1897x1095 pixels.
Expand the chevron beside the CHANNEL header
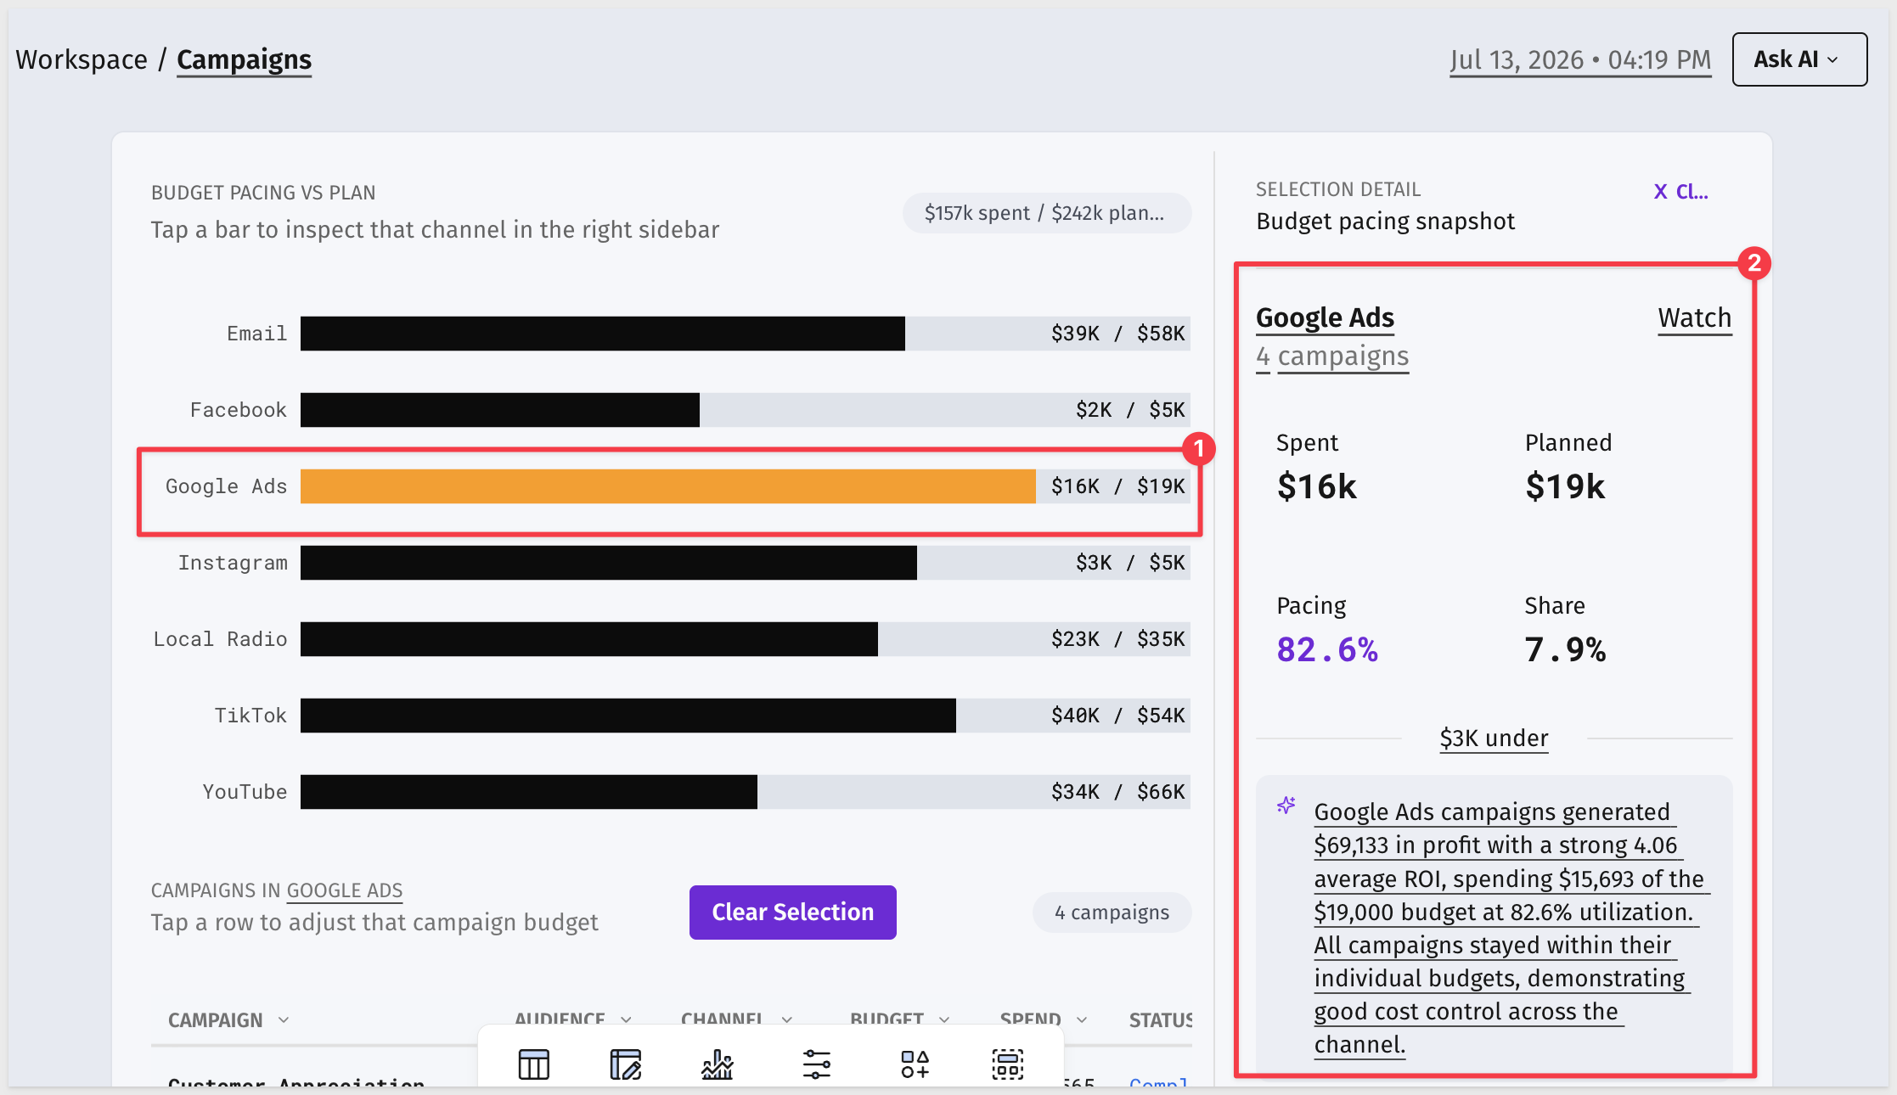(787, 1019)
